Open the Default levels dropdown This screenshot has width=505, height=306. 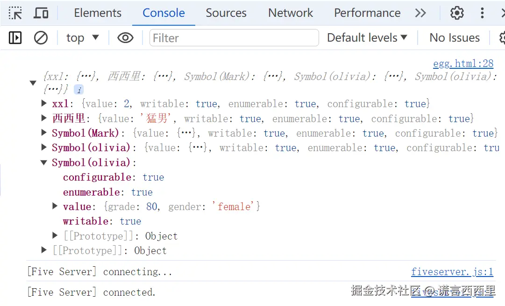click(x=367, y=38)
